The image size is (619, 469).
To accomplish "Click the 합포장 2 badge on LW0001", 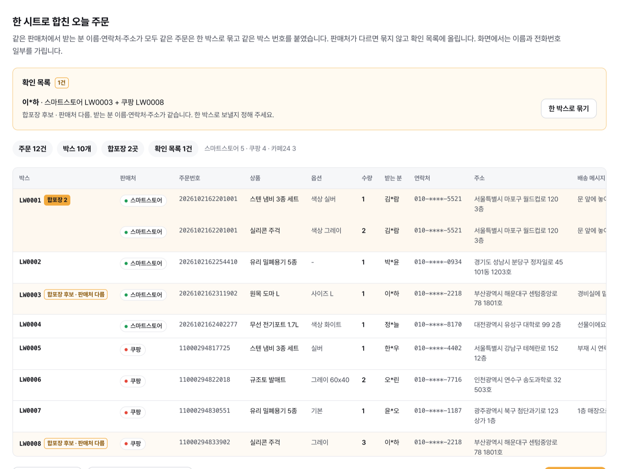I will [x=57, y=200].
